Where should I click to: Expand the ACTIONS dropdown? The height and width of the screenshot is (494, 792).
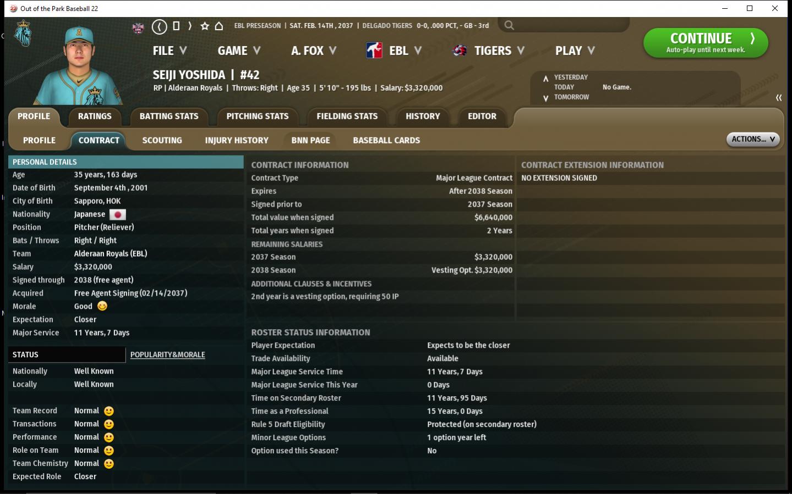(753, 139)
